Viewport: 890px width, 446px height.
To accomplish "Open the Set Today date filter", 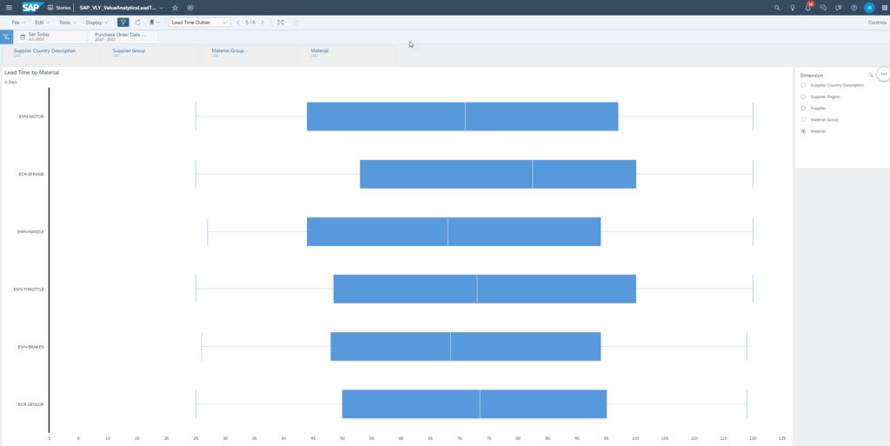I will pos(51,37).
